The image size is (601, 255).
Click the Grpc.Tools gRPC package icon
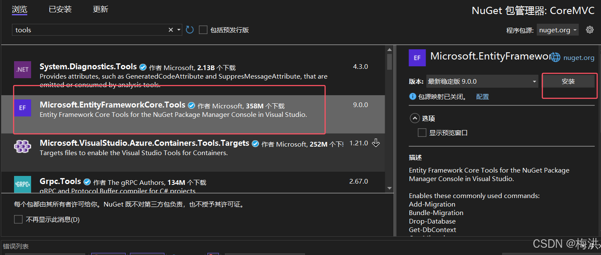pyautogui.click(x=23, y=184)
